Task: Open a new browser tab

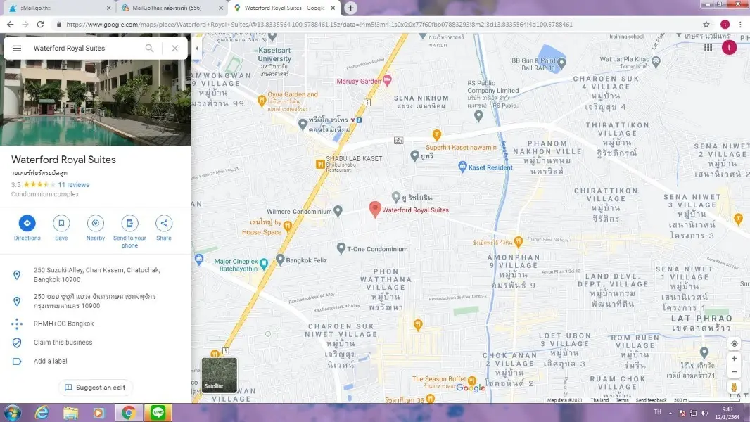Action: click(x=350, y=8)
